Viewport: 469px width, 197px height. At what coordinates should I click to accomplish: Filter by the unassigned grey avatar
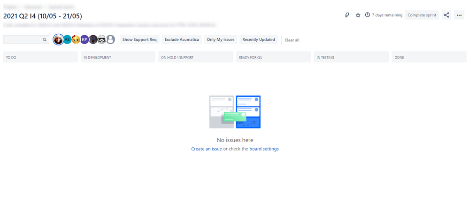click(x=111, y=39)
